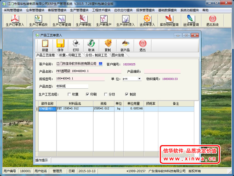
Task: Click the 新建 (New) icon in dialog toolbar
Action: tap(45, 44)
